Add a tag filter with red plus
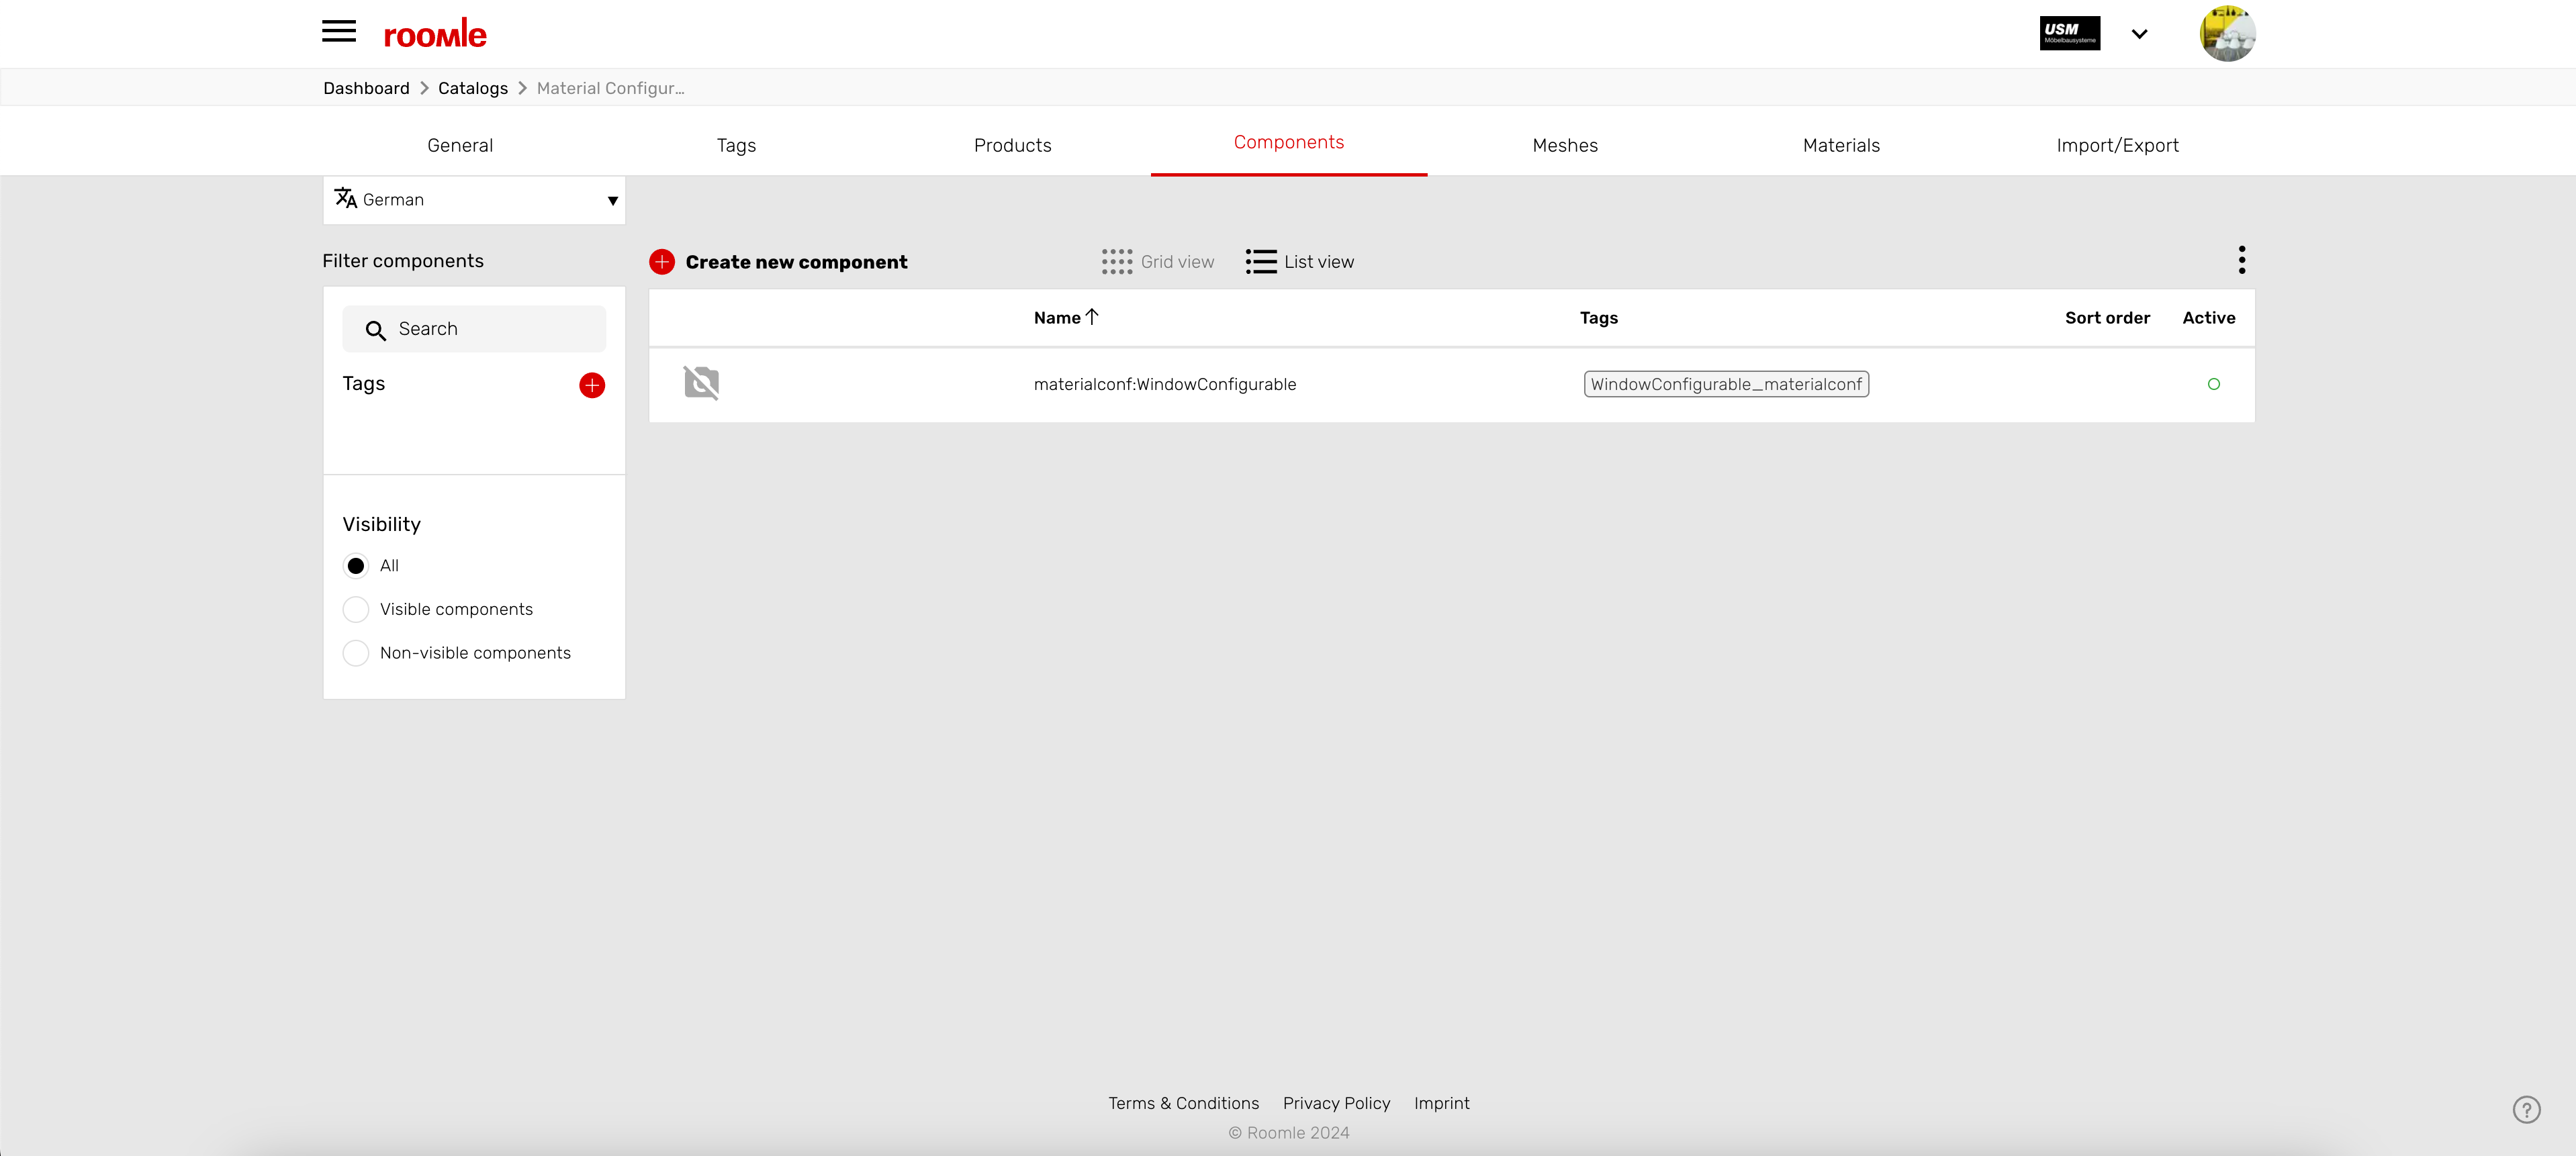Viewport: 2576px width, 1156px height. [x=592, y=385]
